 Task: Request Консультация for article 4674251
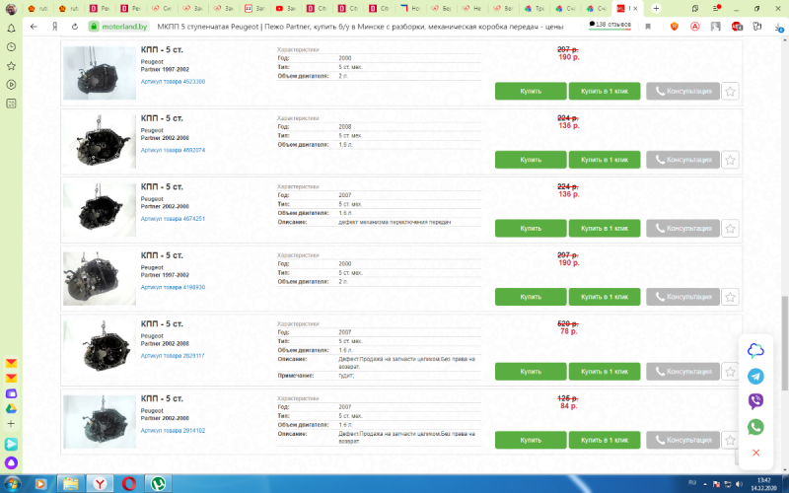click(x=682, y=229)
